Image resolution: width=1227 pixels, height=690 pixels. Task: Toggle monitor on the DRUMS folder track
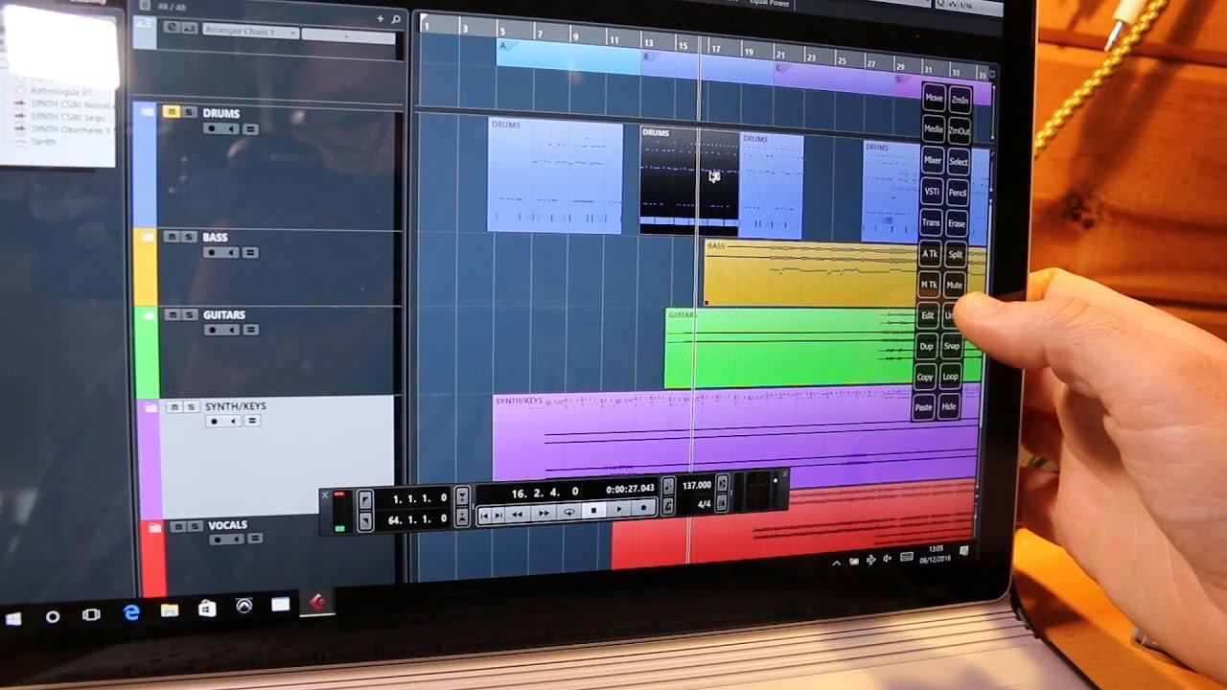click(230, 128)
